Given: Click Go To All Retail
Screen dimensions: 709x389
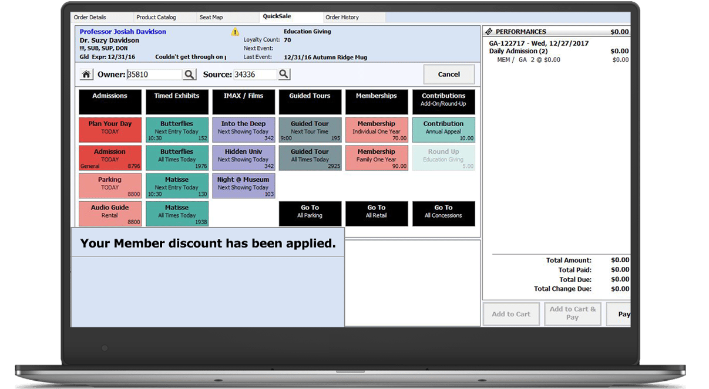Looking at the screenshot, I should click(x=377, y=214).
